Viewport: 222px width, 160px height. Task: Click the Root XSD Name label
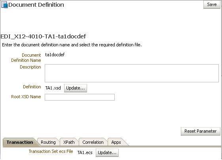point(26,97)
